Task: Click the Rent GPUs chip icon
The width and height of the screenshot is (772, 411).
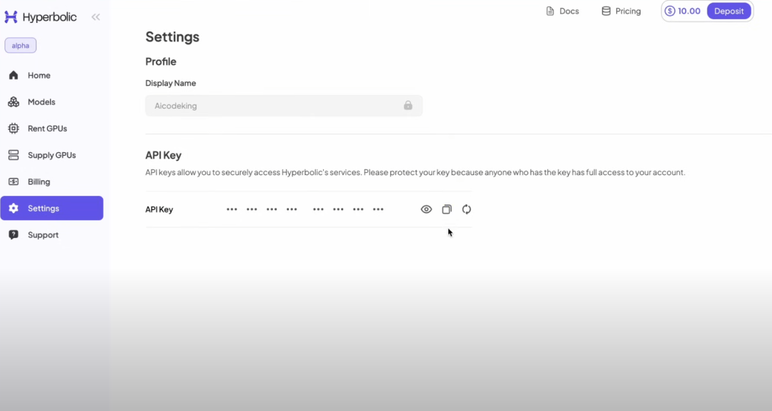Action: pyautogui.click(x=14, y=129)
